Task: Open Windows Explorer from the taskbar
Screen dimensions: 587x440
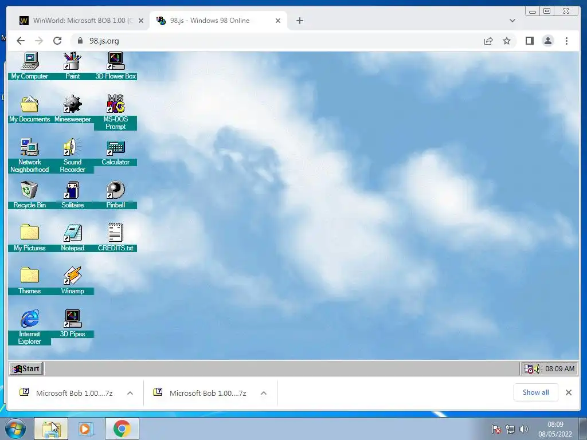Action: coord(51,429)
